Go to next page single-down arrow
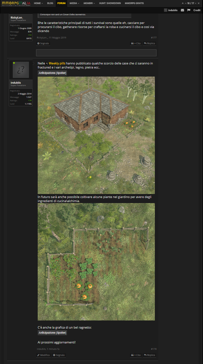This screenshot has width=203, height=364. point(196,3)
